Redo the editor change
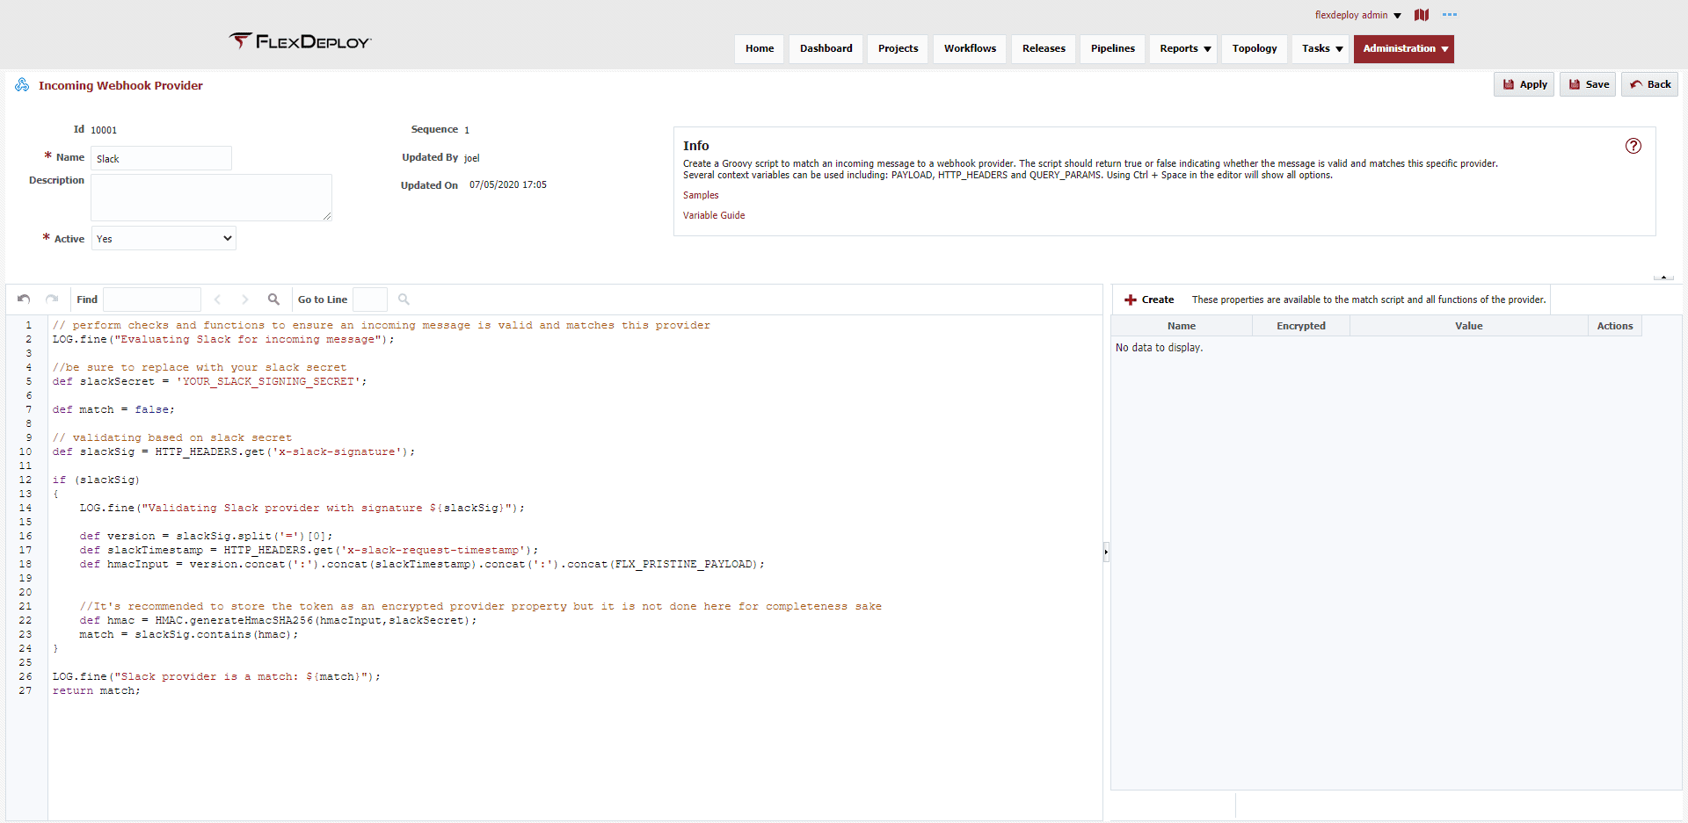This screenshot has width=1688, height=823. [x=52, y=300]
